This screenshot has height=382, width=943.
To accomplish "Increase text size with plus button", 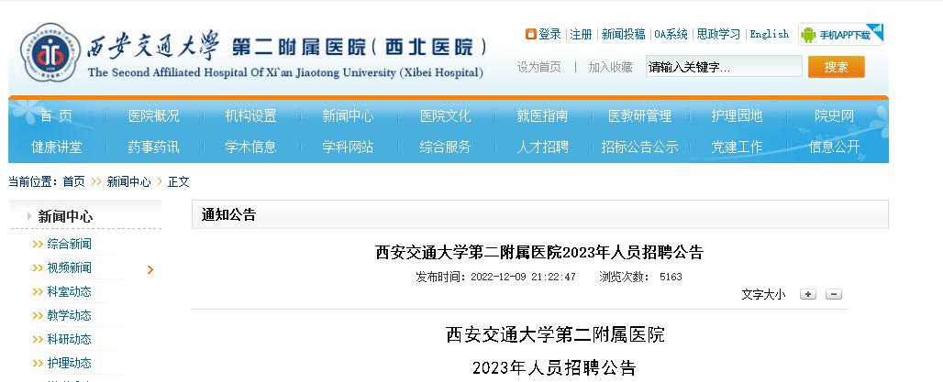I will coord(807,294).
